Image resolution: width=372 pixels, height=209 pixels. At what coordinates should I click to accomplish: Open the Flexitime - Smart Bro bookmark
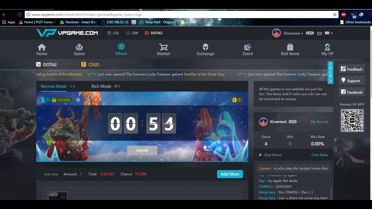click(78, 22)
